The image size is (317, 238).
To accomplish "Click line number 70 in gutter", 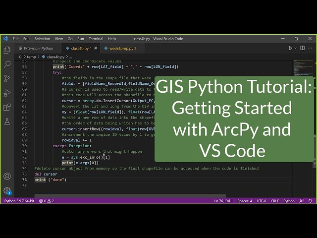I will pyautogui.click(x=24, y=146).
